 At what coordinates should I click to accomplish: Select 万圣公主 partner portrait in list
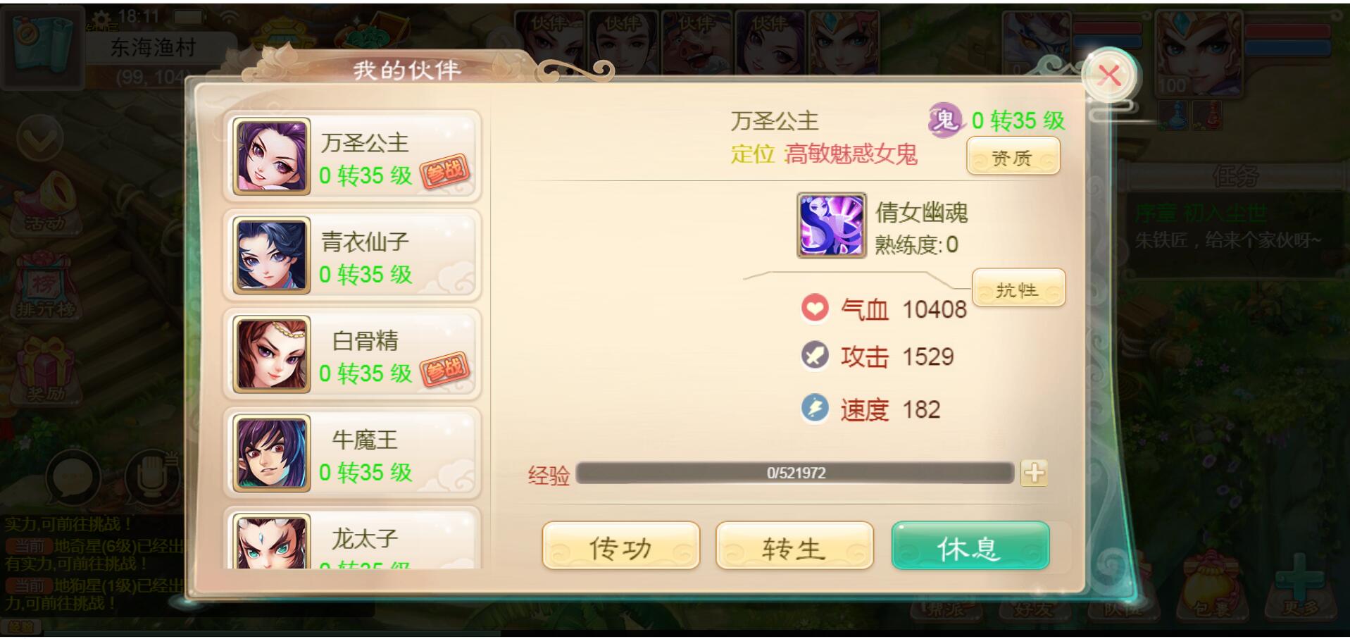272,156
